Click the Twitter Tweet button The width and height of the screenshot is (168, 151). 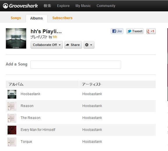coord(135,31)
